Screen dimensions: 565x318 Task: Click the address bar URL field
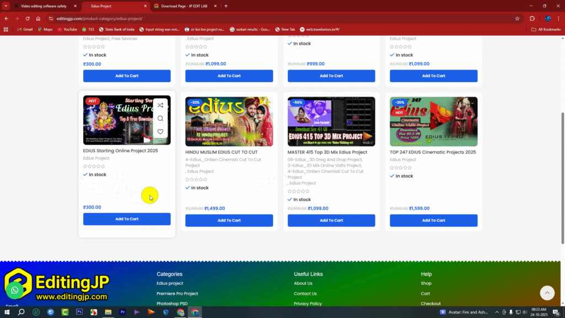click(x=276, y=18)
